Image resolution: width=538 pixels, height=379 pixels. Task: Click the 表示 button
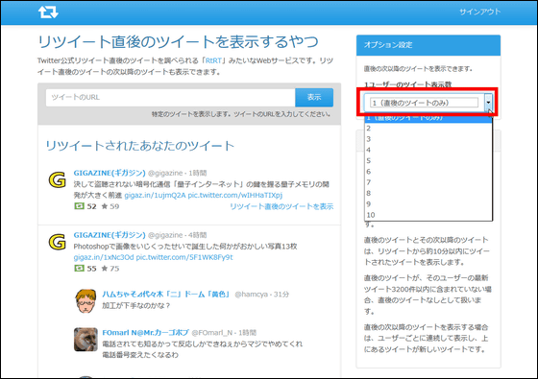click(x=314, y=97)
